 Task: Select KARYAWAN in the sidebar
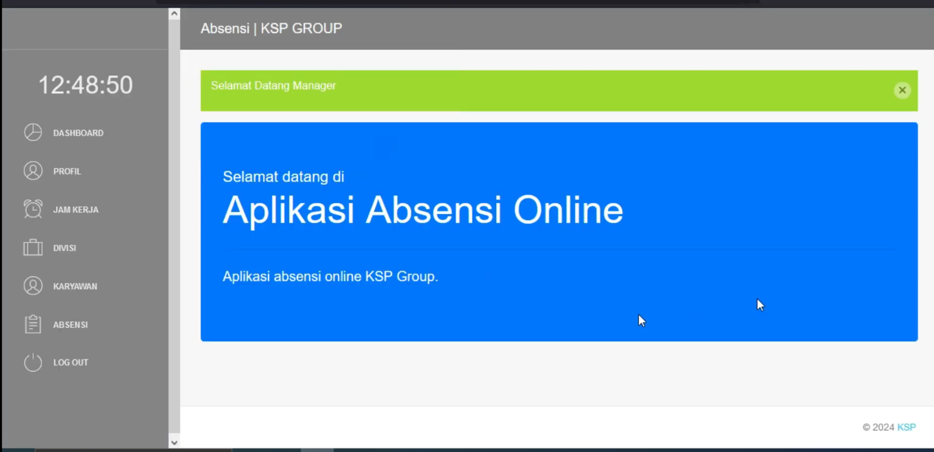(x=75, y=286)
